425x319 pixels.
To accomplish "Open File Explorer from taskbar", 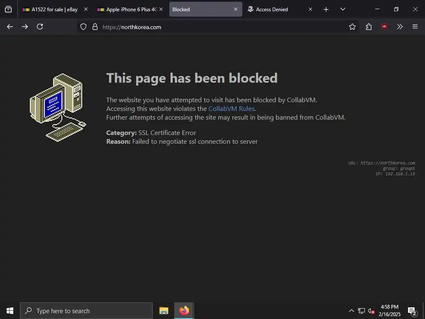I will [x=164, y=311].
